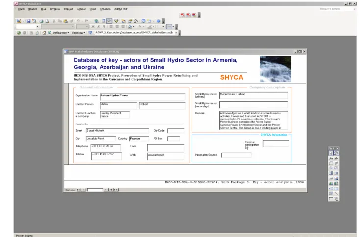Select the Rectangle tool in toolbox
Screen dimensions: 359x237
(331, 199)
